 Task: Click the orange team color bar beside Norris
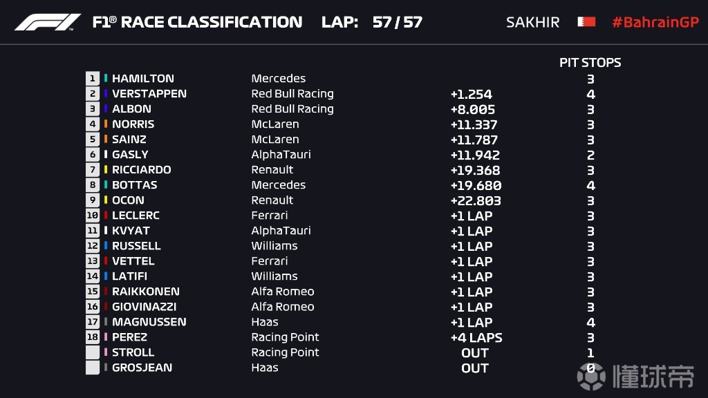tap(106, 124)
